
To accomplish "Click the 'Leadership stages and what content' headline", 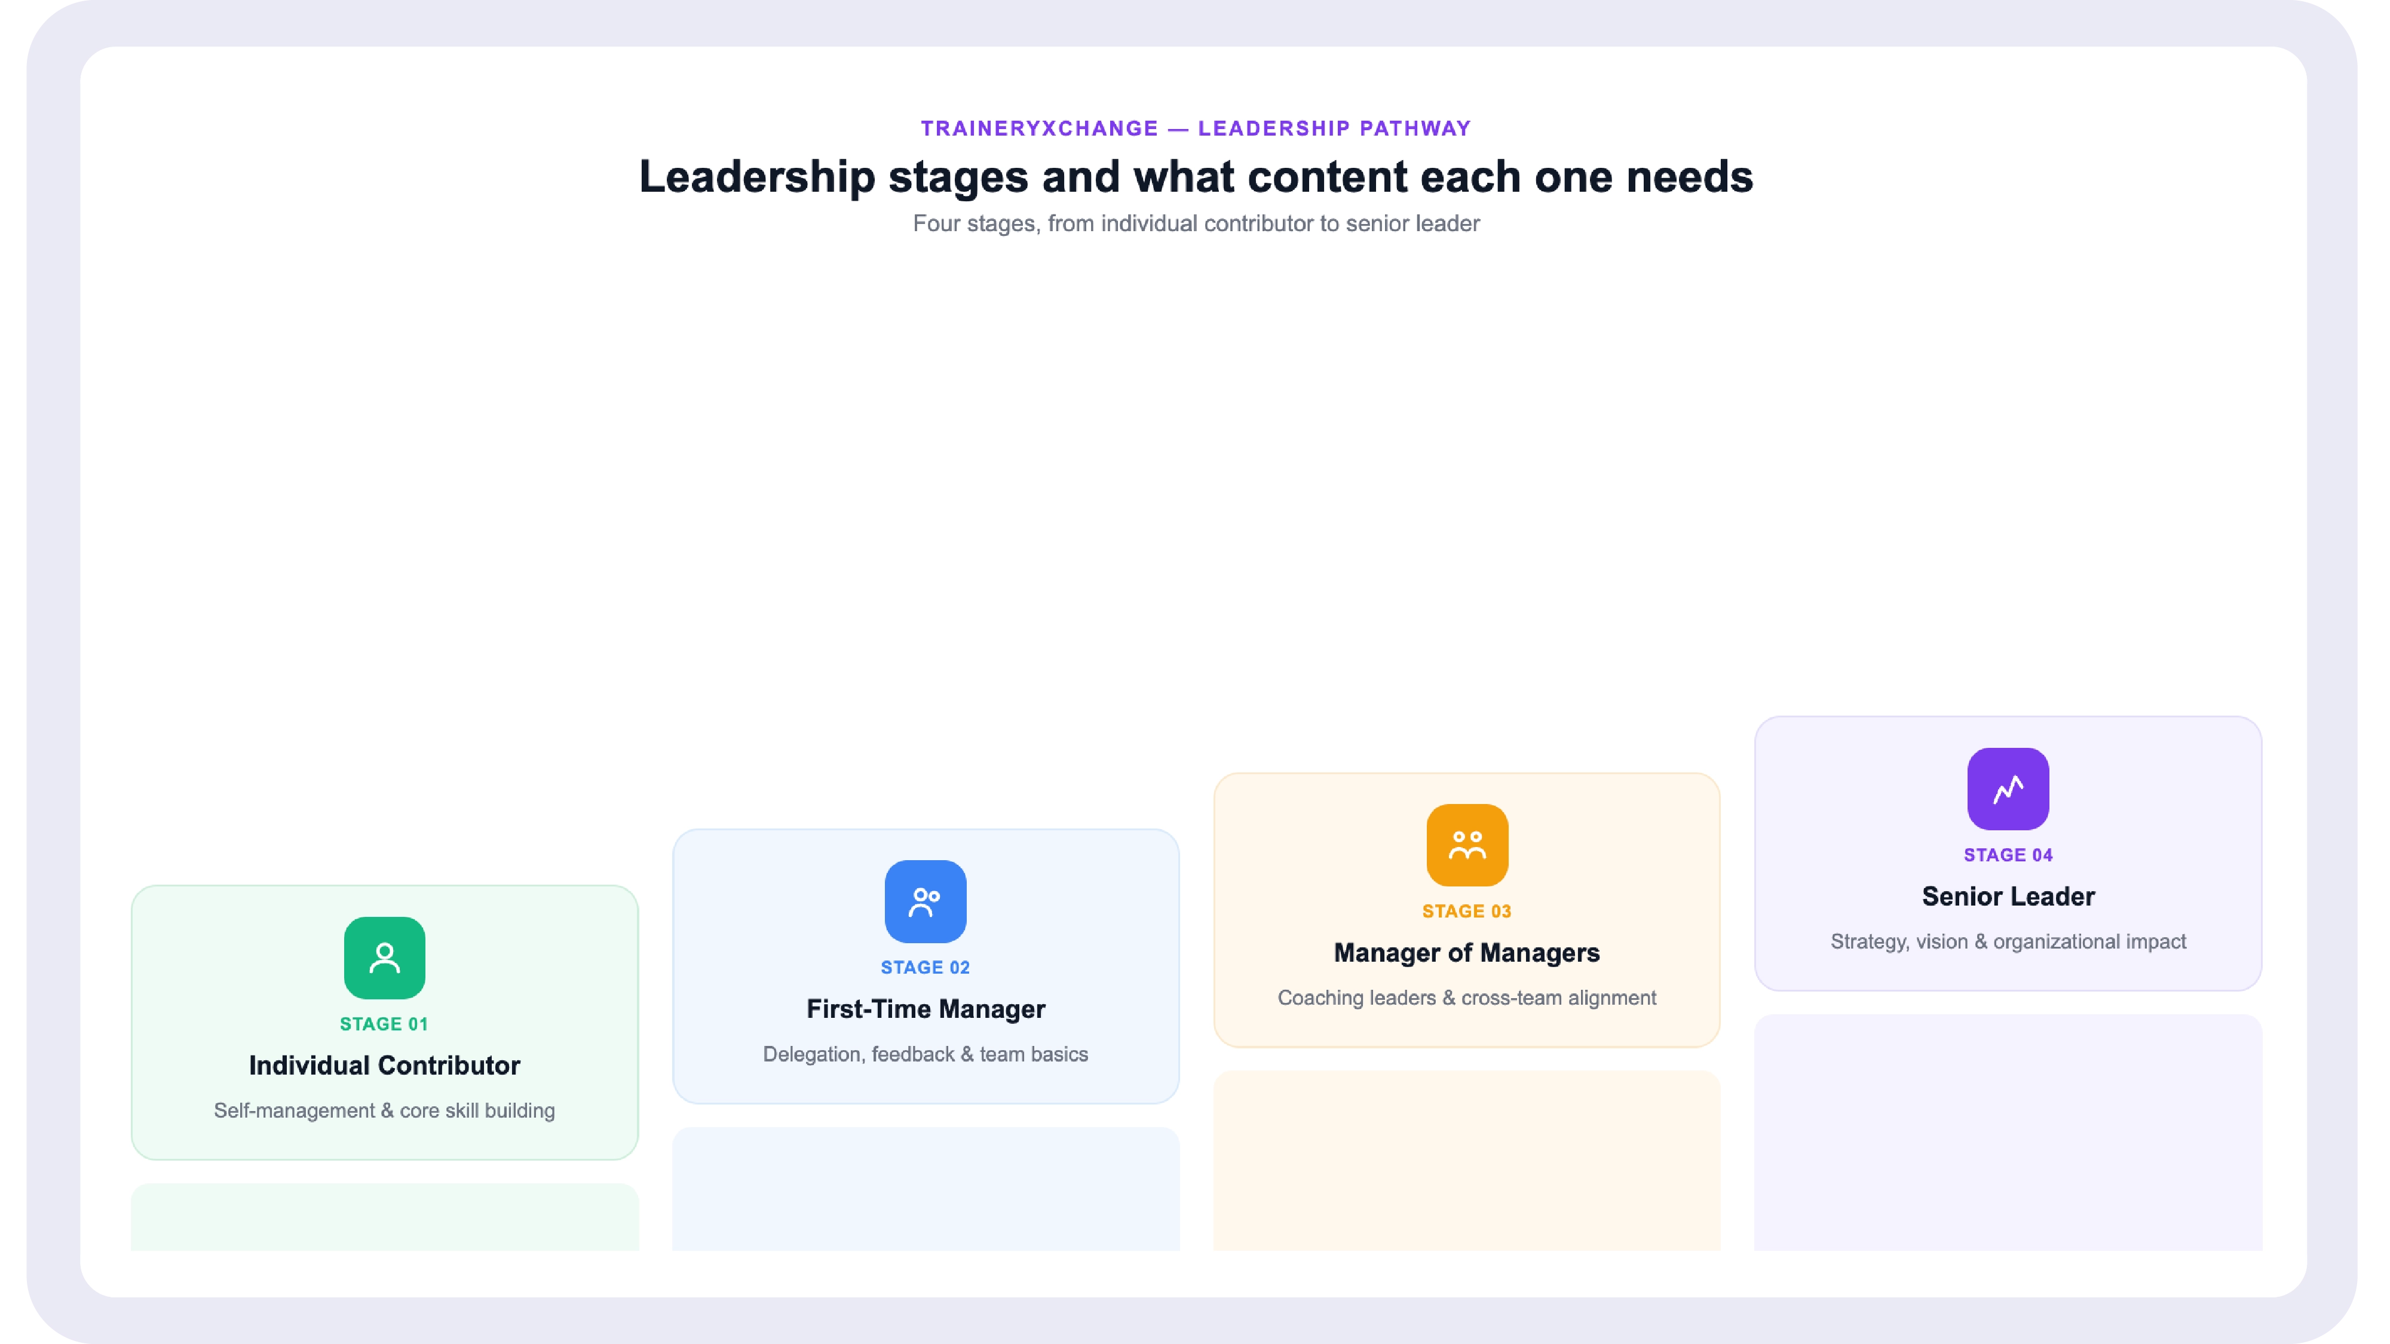I will [1196, 176].
